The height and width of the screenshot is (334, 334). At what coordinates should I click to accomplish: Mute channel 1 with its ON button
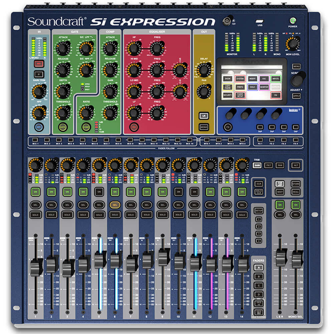(36, 192)
